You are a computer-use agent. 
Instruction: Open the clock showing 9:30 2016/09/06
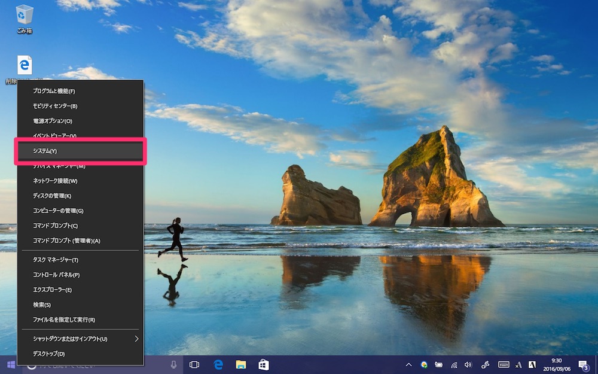557,365
